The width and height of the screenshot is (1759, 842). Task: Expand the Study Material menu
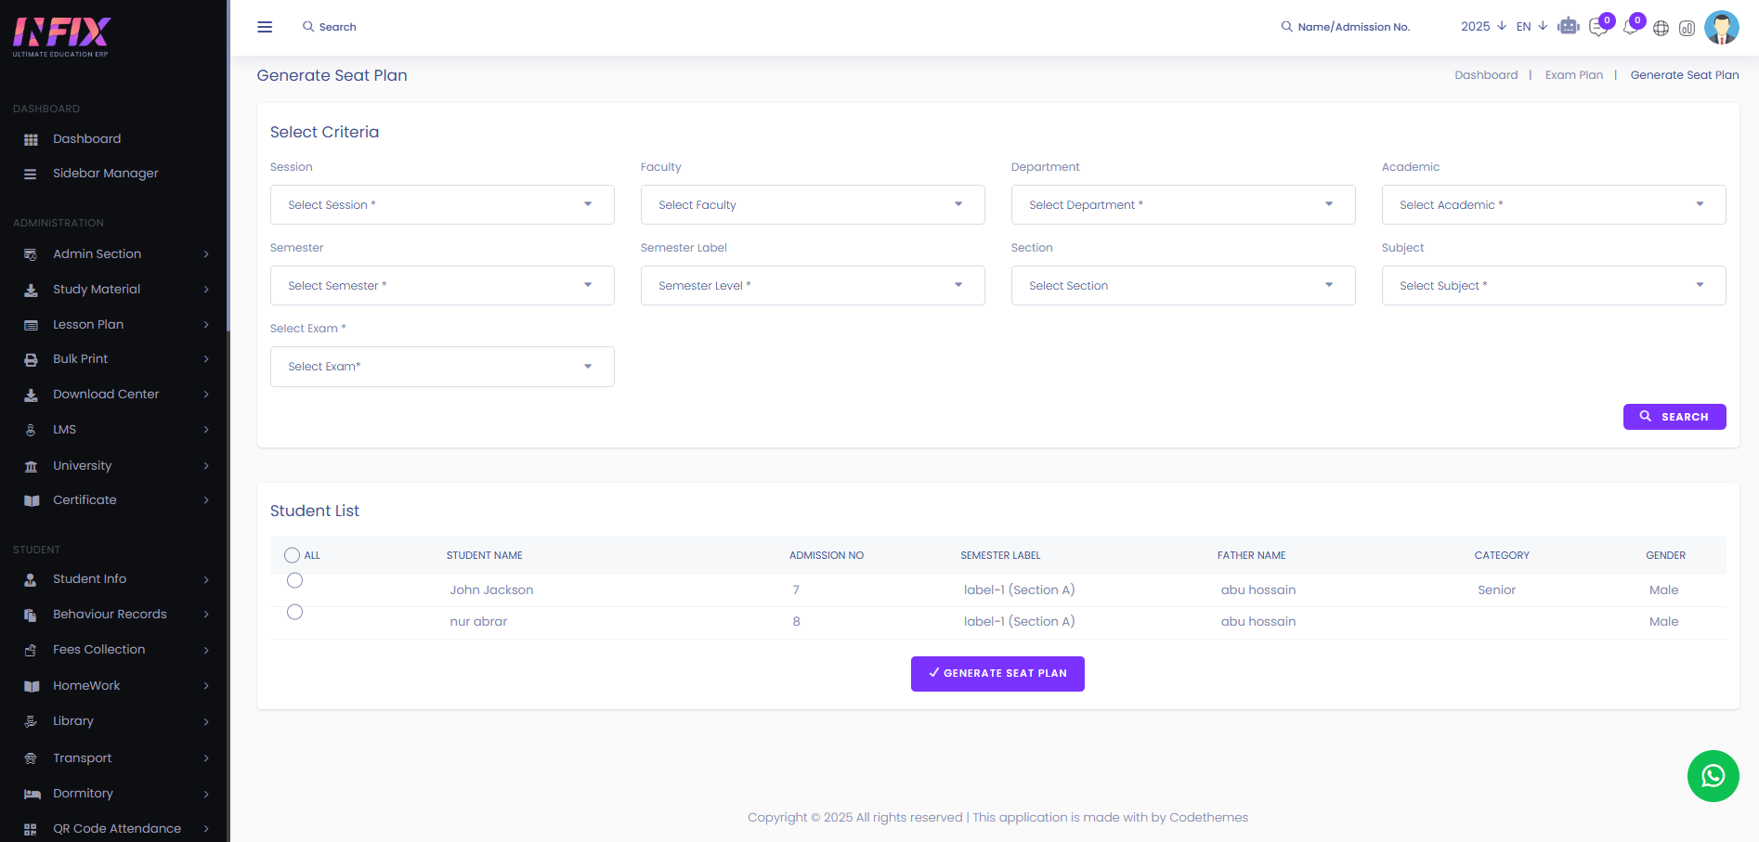pyautogui.click(x=113, y=290)
